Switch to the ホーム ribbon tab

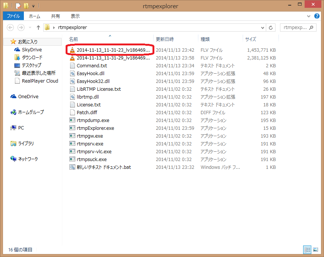[x=34, y=16]
